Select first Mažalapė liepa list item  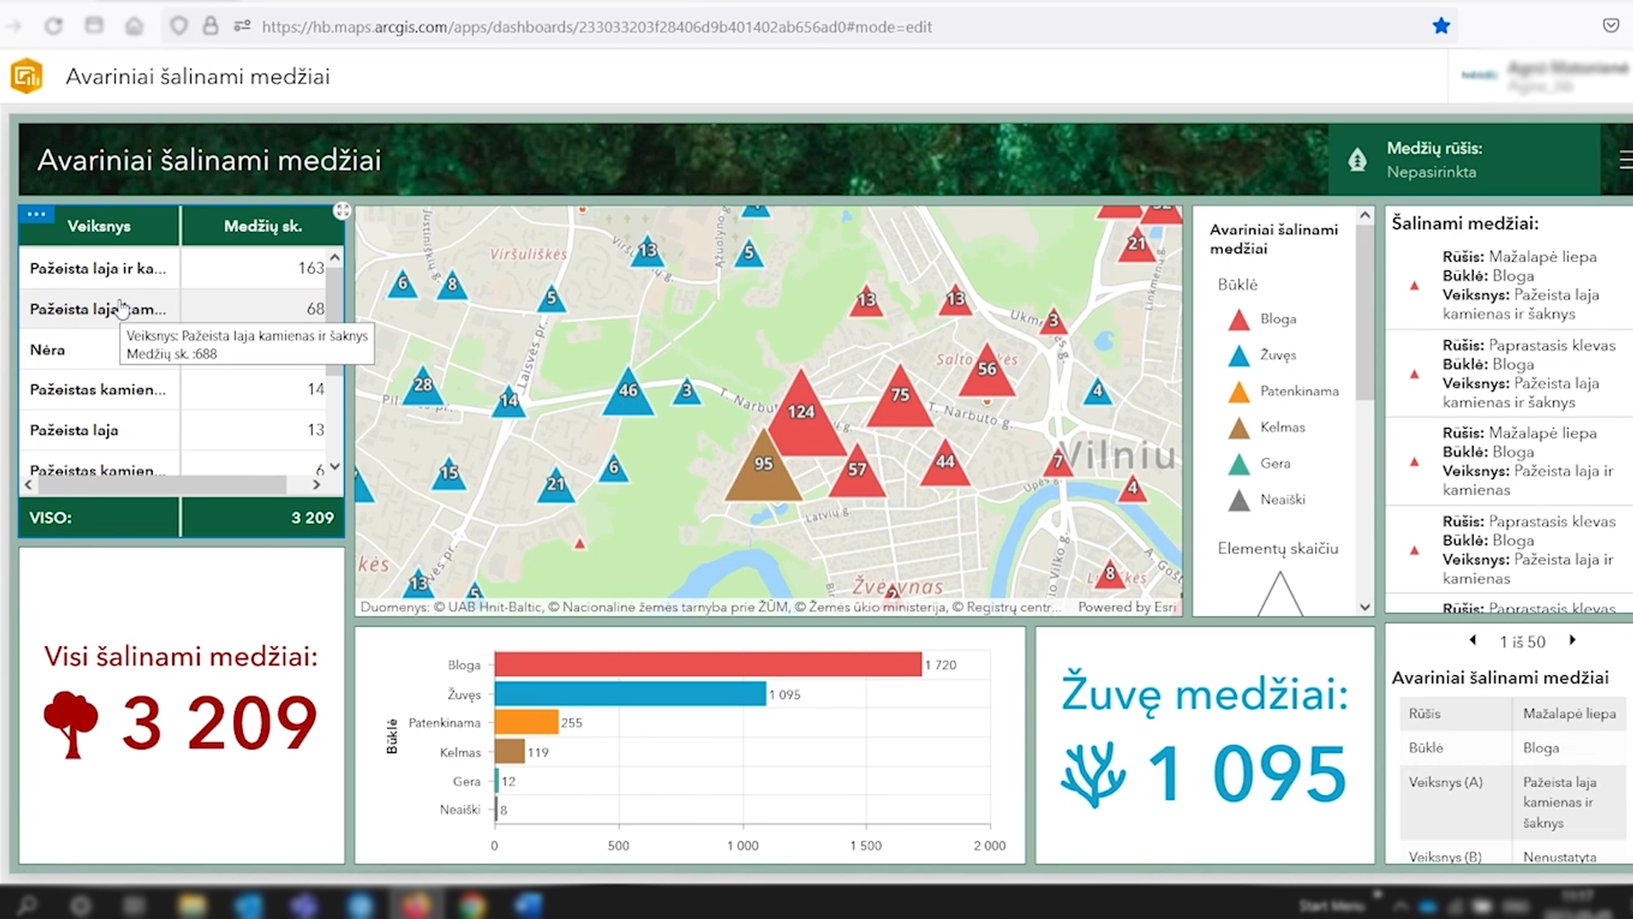1514,285
